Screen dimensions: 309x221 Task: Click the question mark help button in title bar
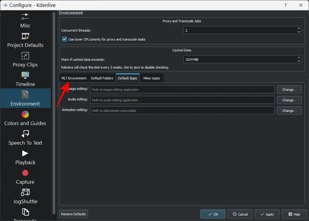click(285, 5)
